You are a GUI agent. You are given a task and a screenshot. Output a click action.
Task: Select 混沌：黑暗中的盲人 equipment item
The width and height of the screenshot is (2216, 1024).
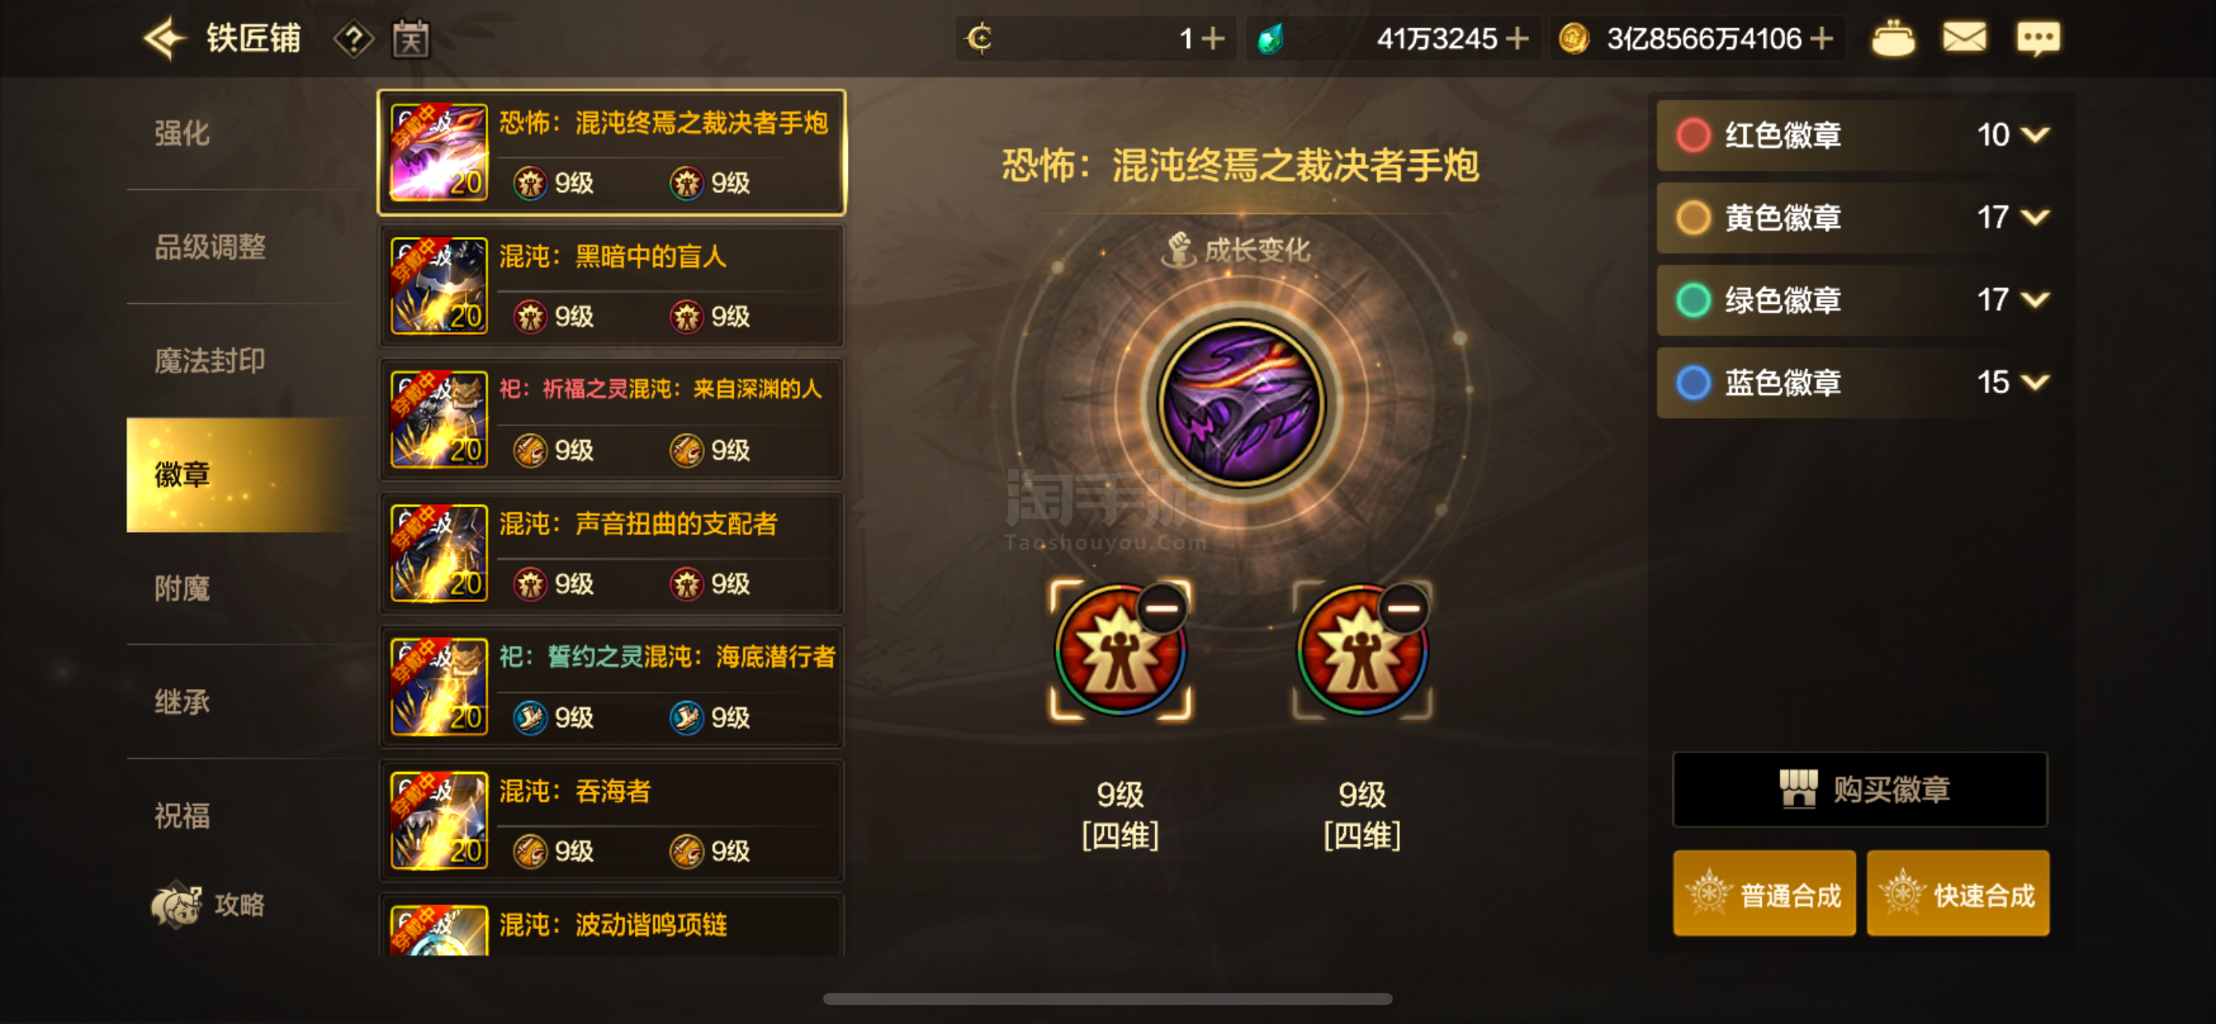point(612,286)
